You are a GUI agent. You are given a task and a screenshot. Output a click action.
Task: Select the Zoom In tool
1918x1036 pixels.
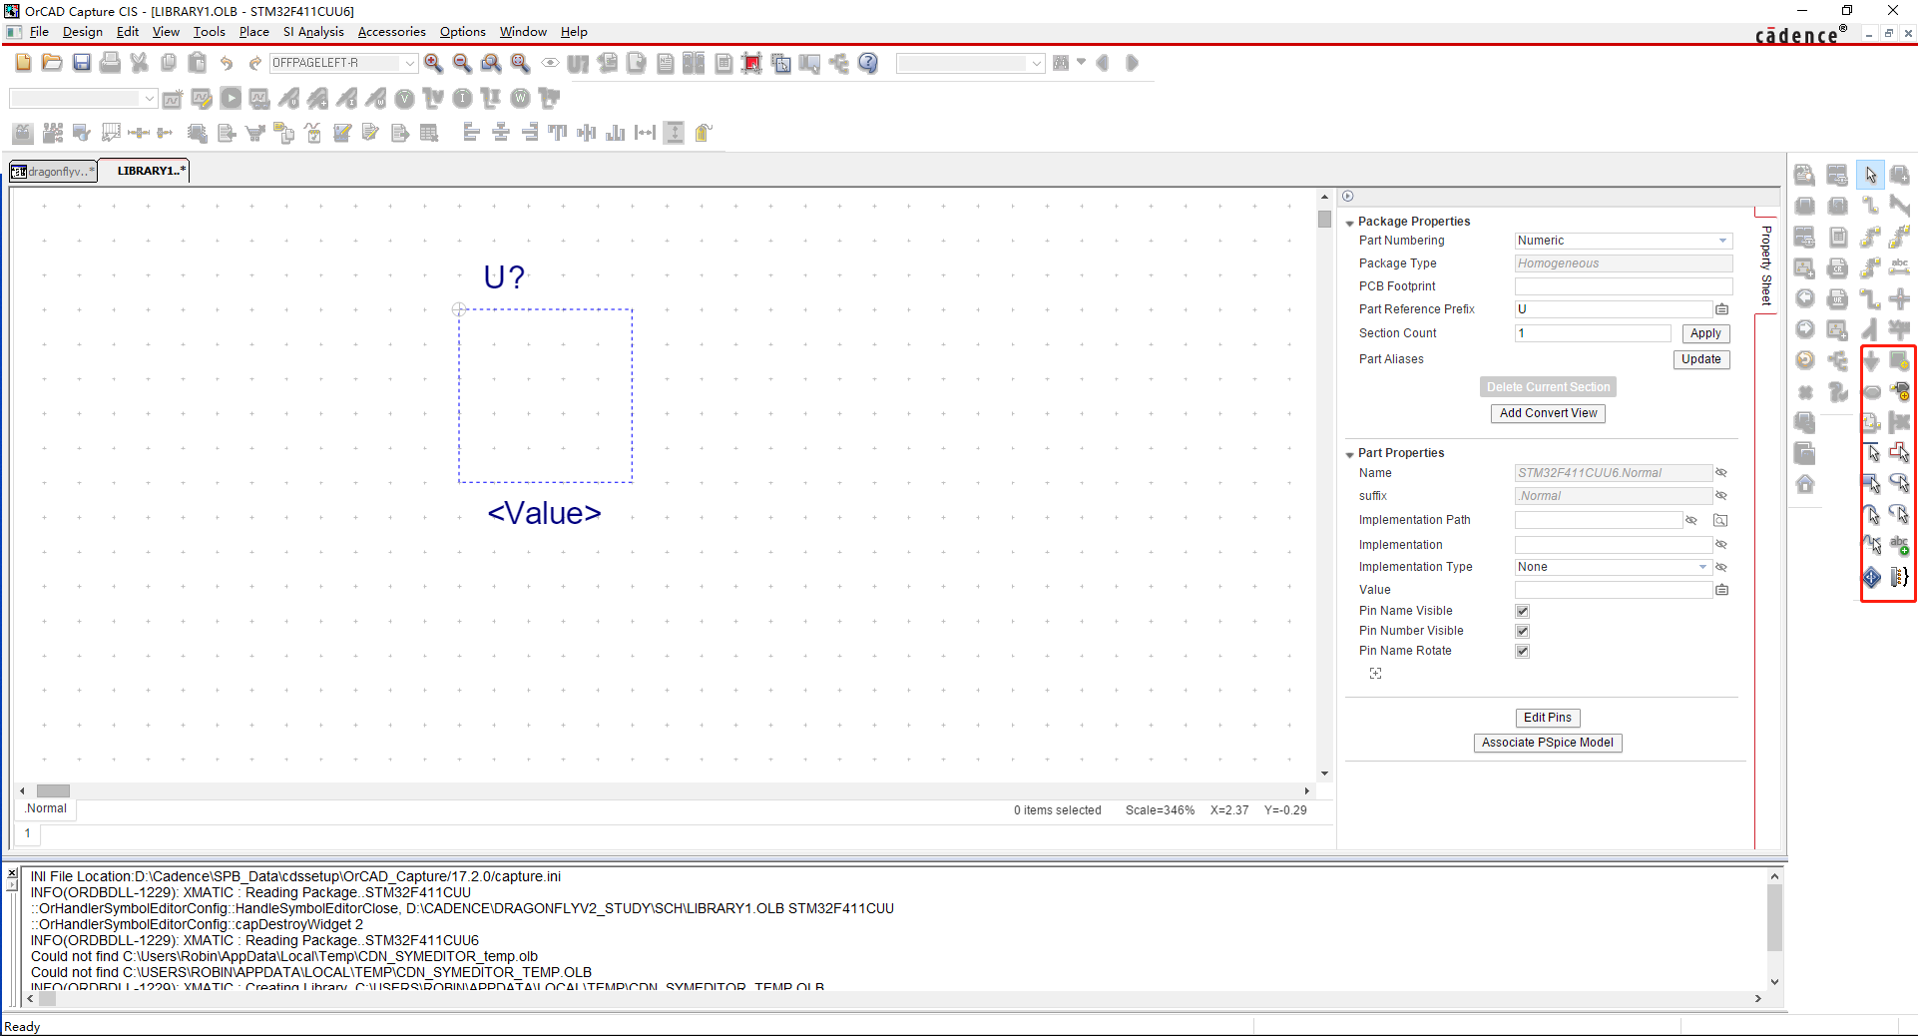tap(431, 63)
